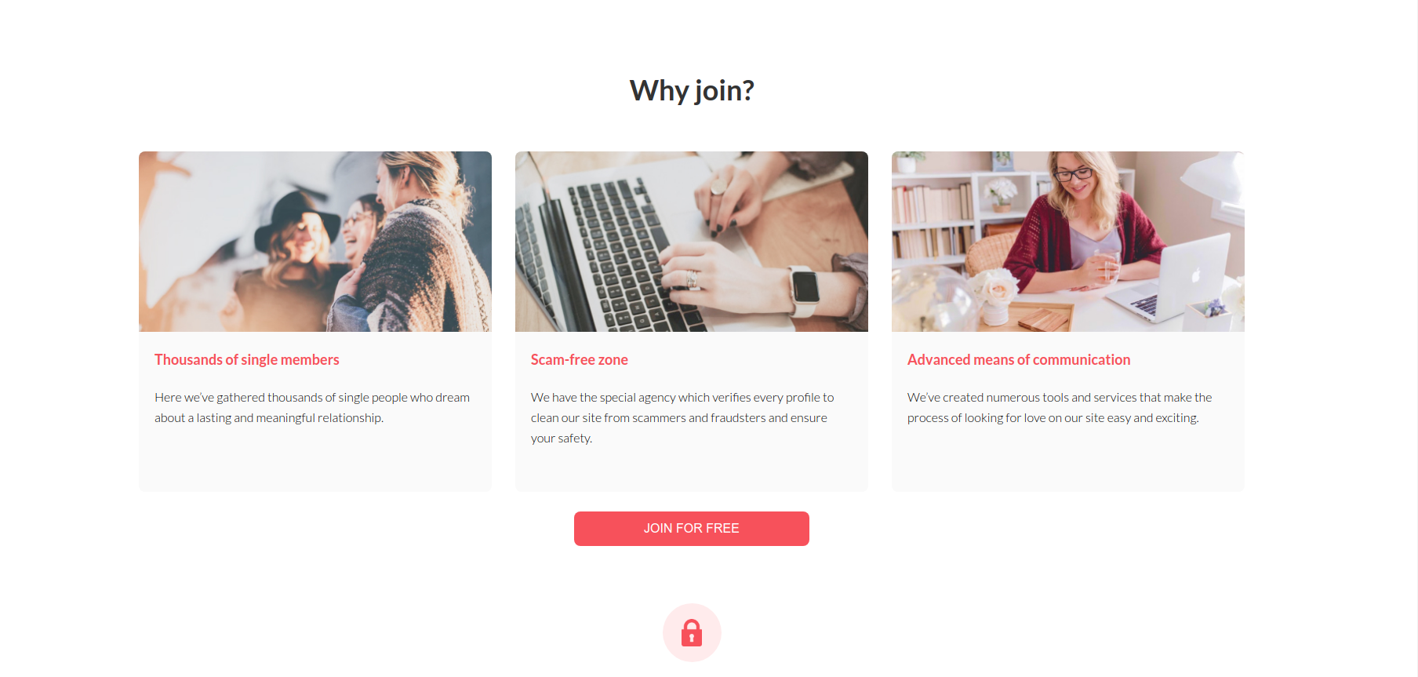This screenshot has height=677, width=1418.
Task: Click 'Thousands of single members' heading
Action: 247,359
